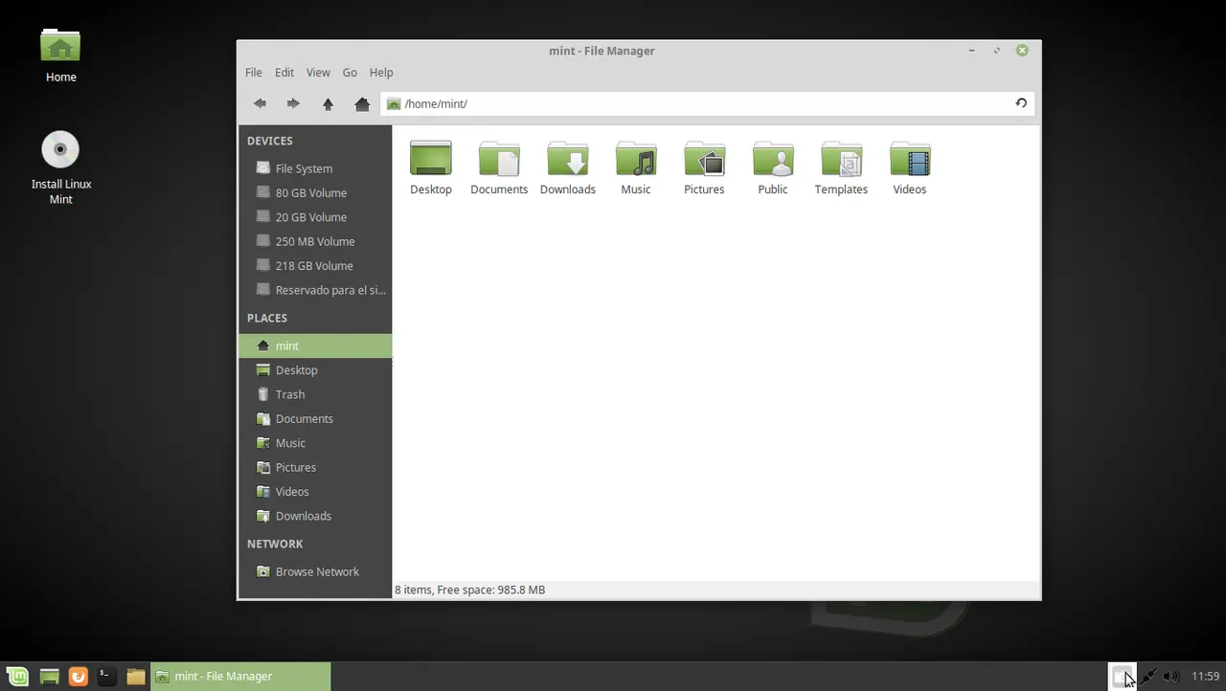Image resolution: width=1226 pixels, height=691 pixels.
Task: Select the Documents folder icon in the file pane
Action: click(499, 159)
